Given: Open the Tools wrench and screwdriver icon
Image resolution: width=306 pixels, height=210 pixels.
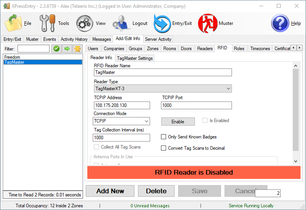Looking at the screenshot, I should coord(47,23).
